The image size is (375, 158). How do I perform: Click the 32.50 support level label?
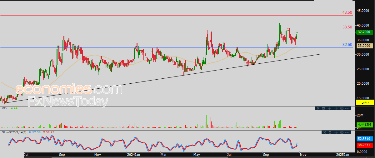(347, 45)
